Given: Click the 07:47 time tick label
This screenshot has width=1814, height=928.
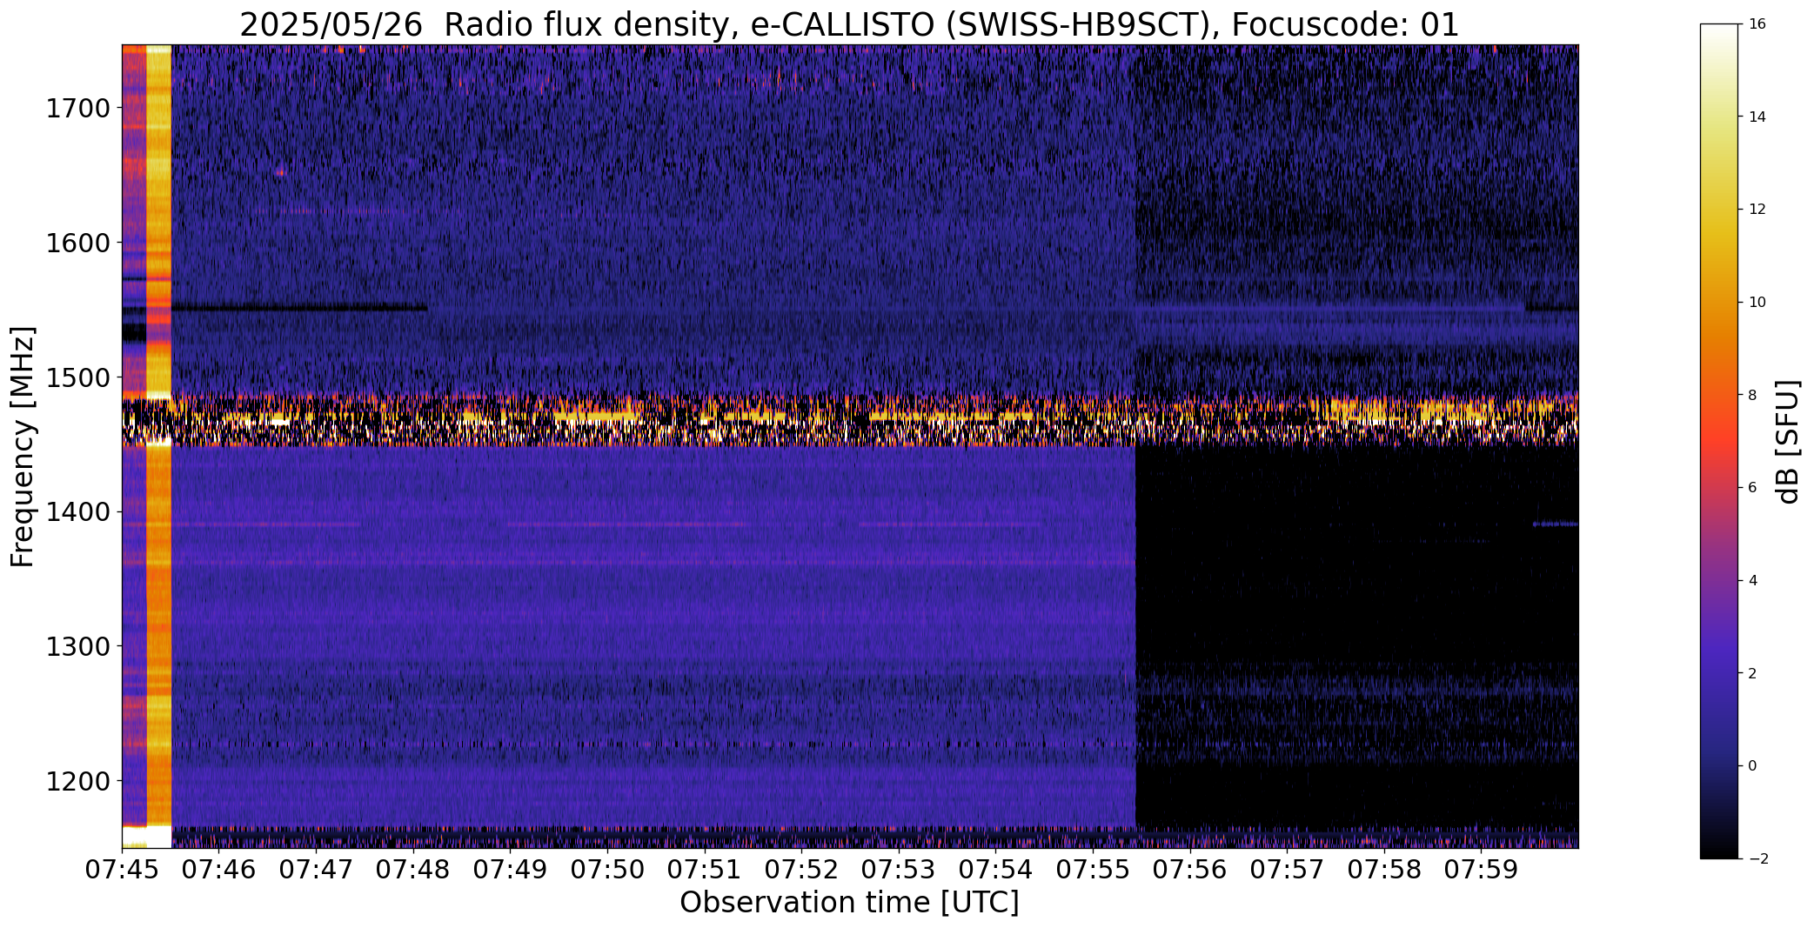Looking at the screenshot, I should (316, 870).
